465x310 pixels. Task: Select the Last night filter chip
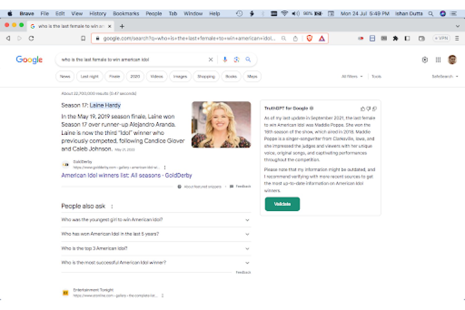pyautogui.click(x=90, y=77)
